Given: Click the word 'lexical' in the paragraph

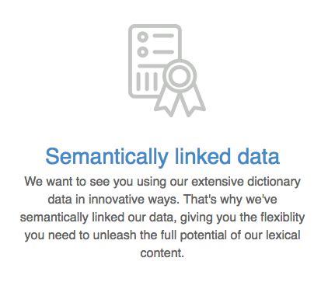Looking at the screenshot, I should [283, 235].
